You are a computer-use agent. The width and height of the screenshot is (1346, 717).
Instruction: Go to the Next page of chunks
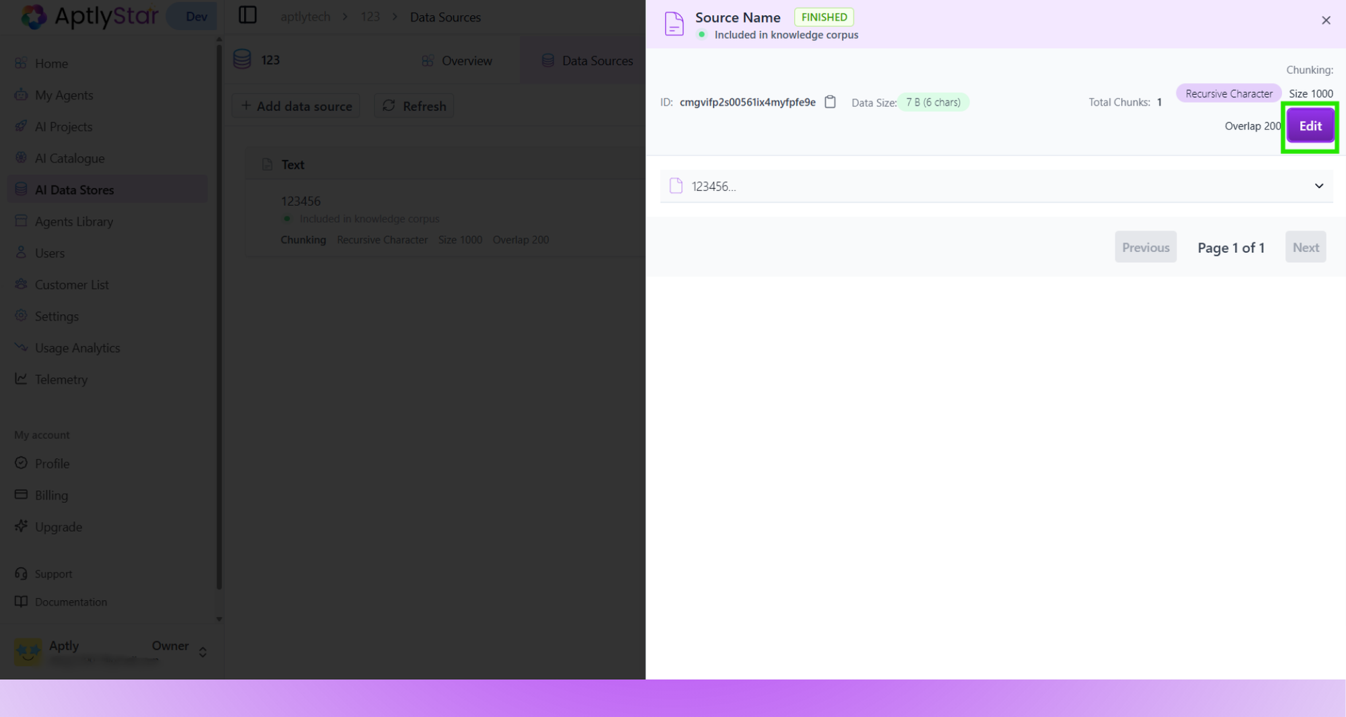(x=1306, y=247)
